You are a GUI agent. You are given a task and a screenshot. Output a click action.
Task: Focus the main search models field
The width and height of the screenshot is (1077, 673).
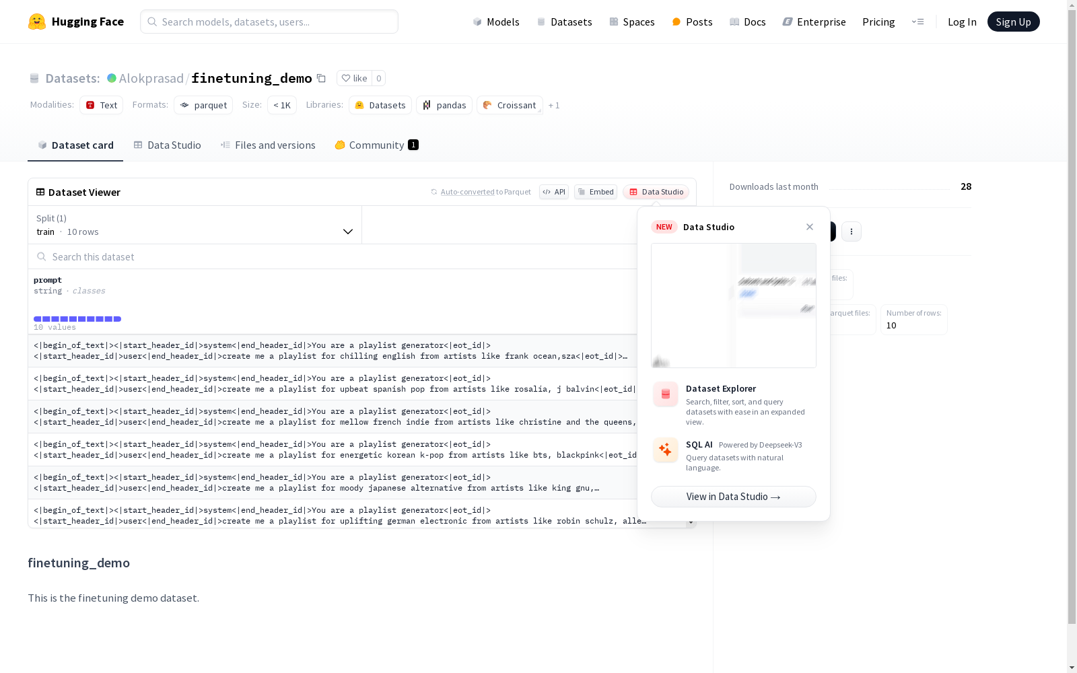[x=269, y=22]
